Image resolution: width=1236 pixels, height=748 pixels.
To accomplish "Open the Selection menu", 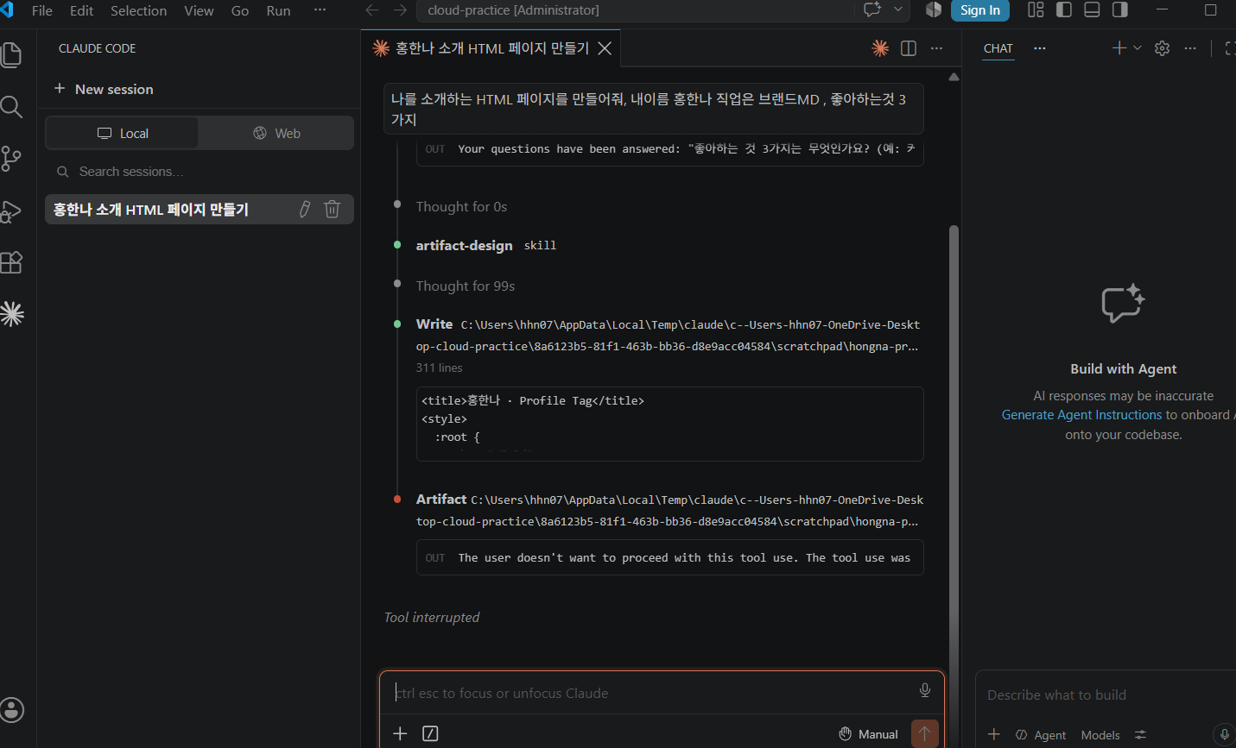I will [x=139, y=10].
